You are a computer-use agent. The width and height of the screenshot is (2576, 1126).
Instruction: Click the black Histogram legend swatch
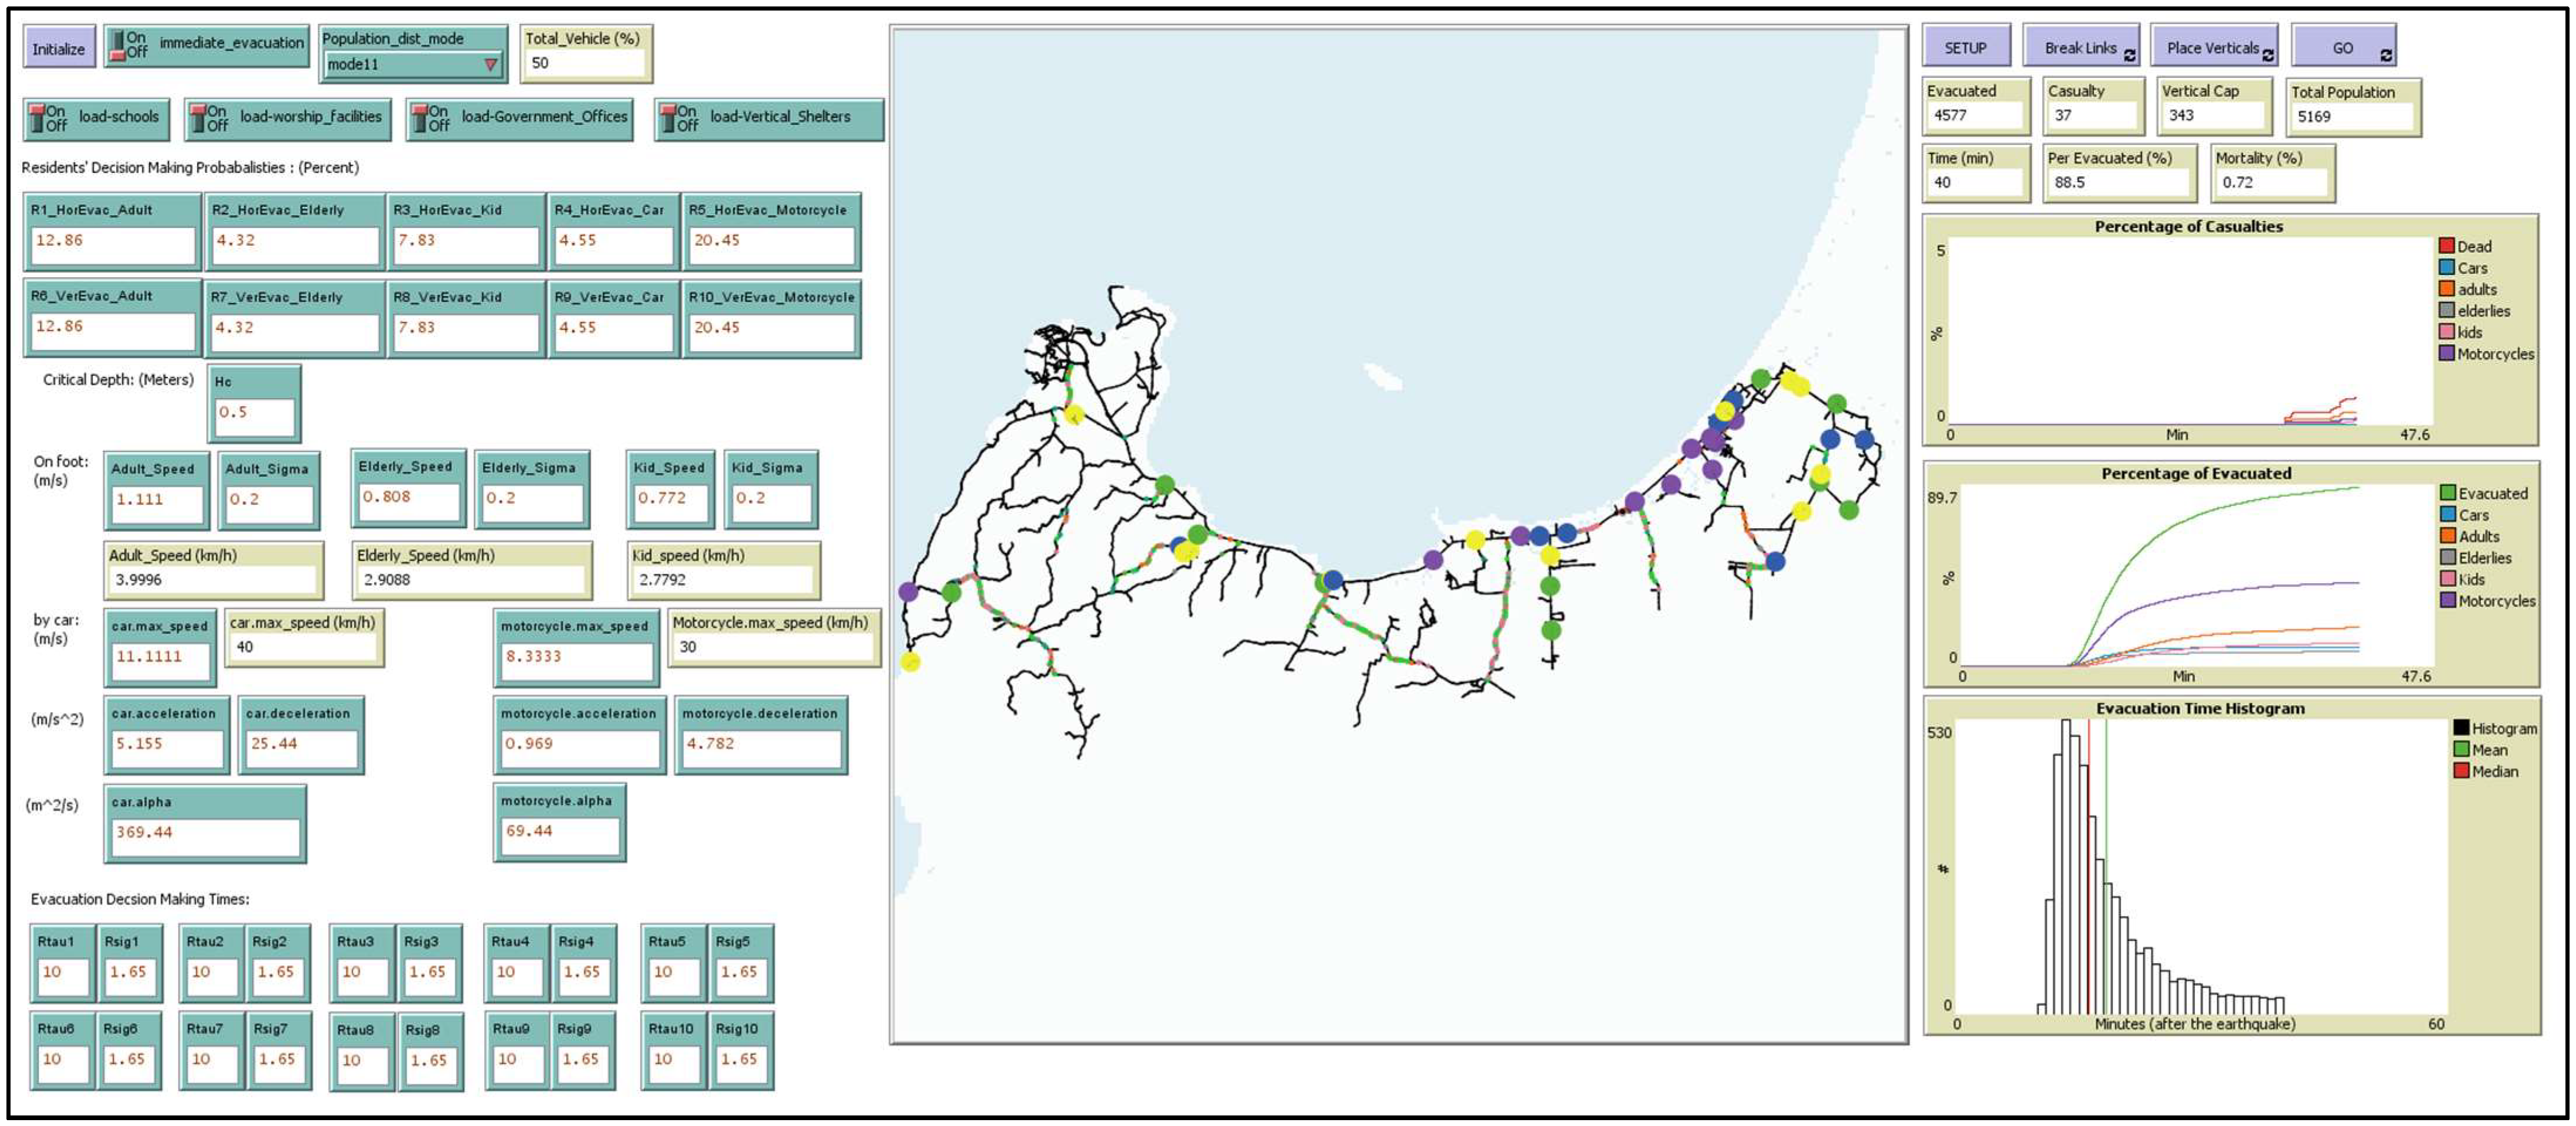(2461, 728)
